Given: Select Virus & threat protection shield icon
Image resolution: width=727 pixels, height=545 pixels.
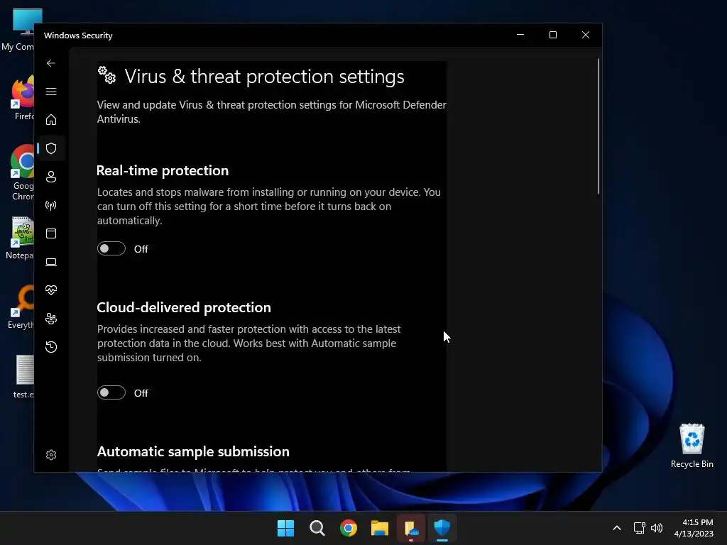Looking at the screenshot, I should (x=51, y=148).
